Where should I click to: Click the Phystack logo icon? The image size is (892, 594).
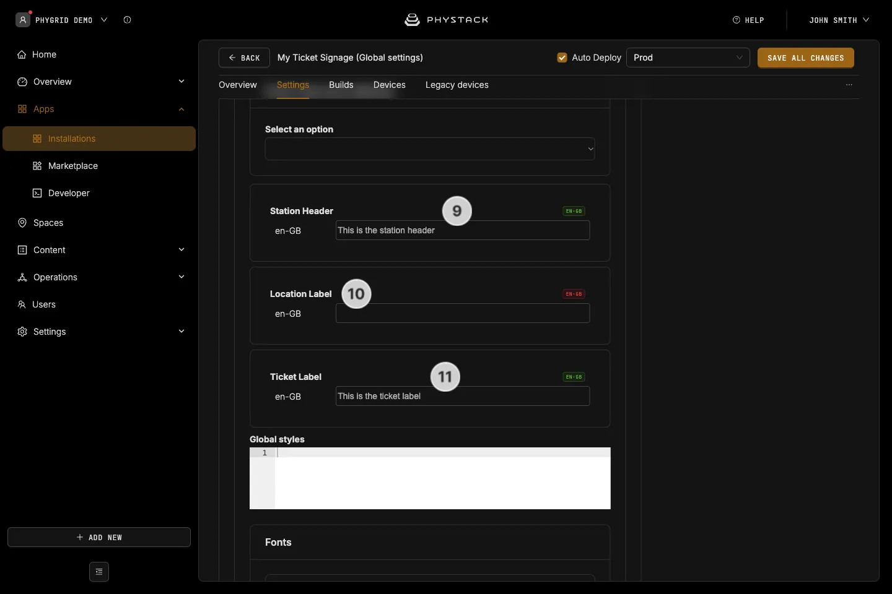pyautogui.click(x=412, y=20)
